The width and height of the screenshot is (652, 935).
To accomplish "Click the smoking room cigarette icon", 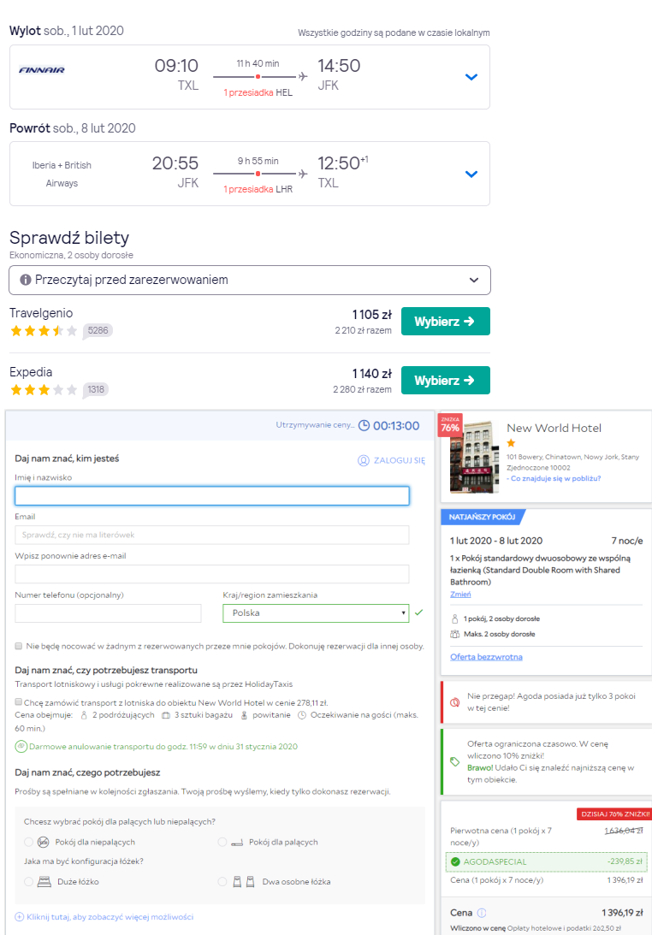I will point(237,843).
